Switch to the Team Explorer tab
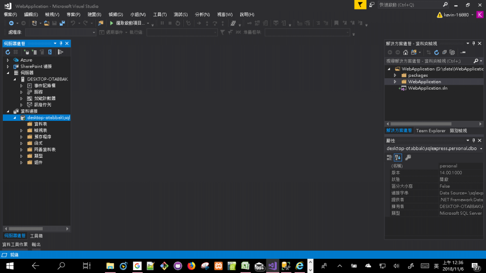 coord(430,131)
